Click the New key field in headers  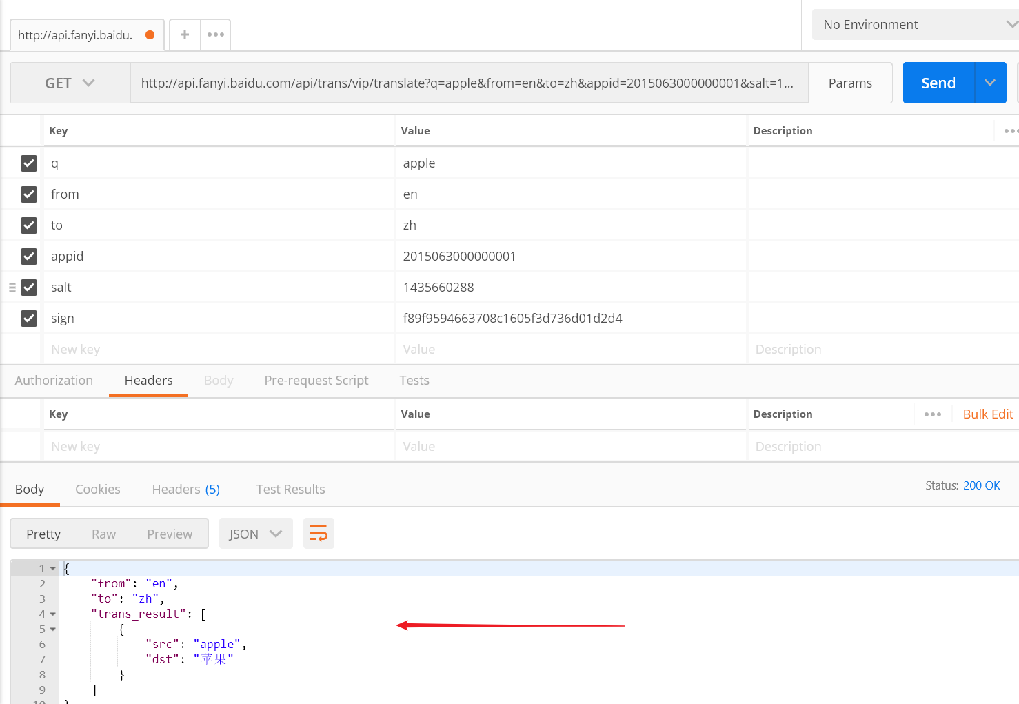(x=219, y=447)
